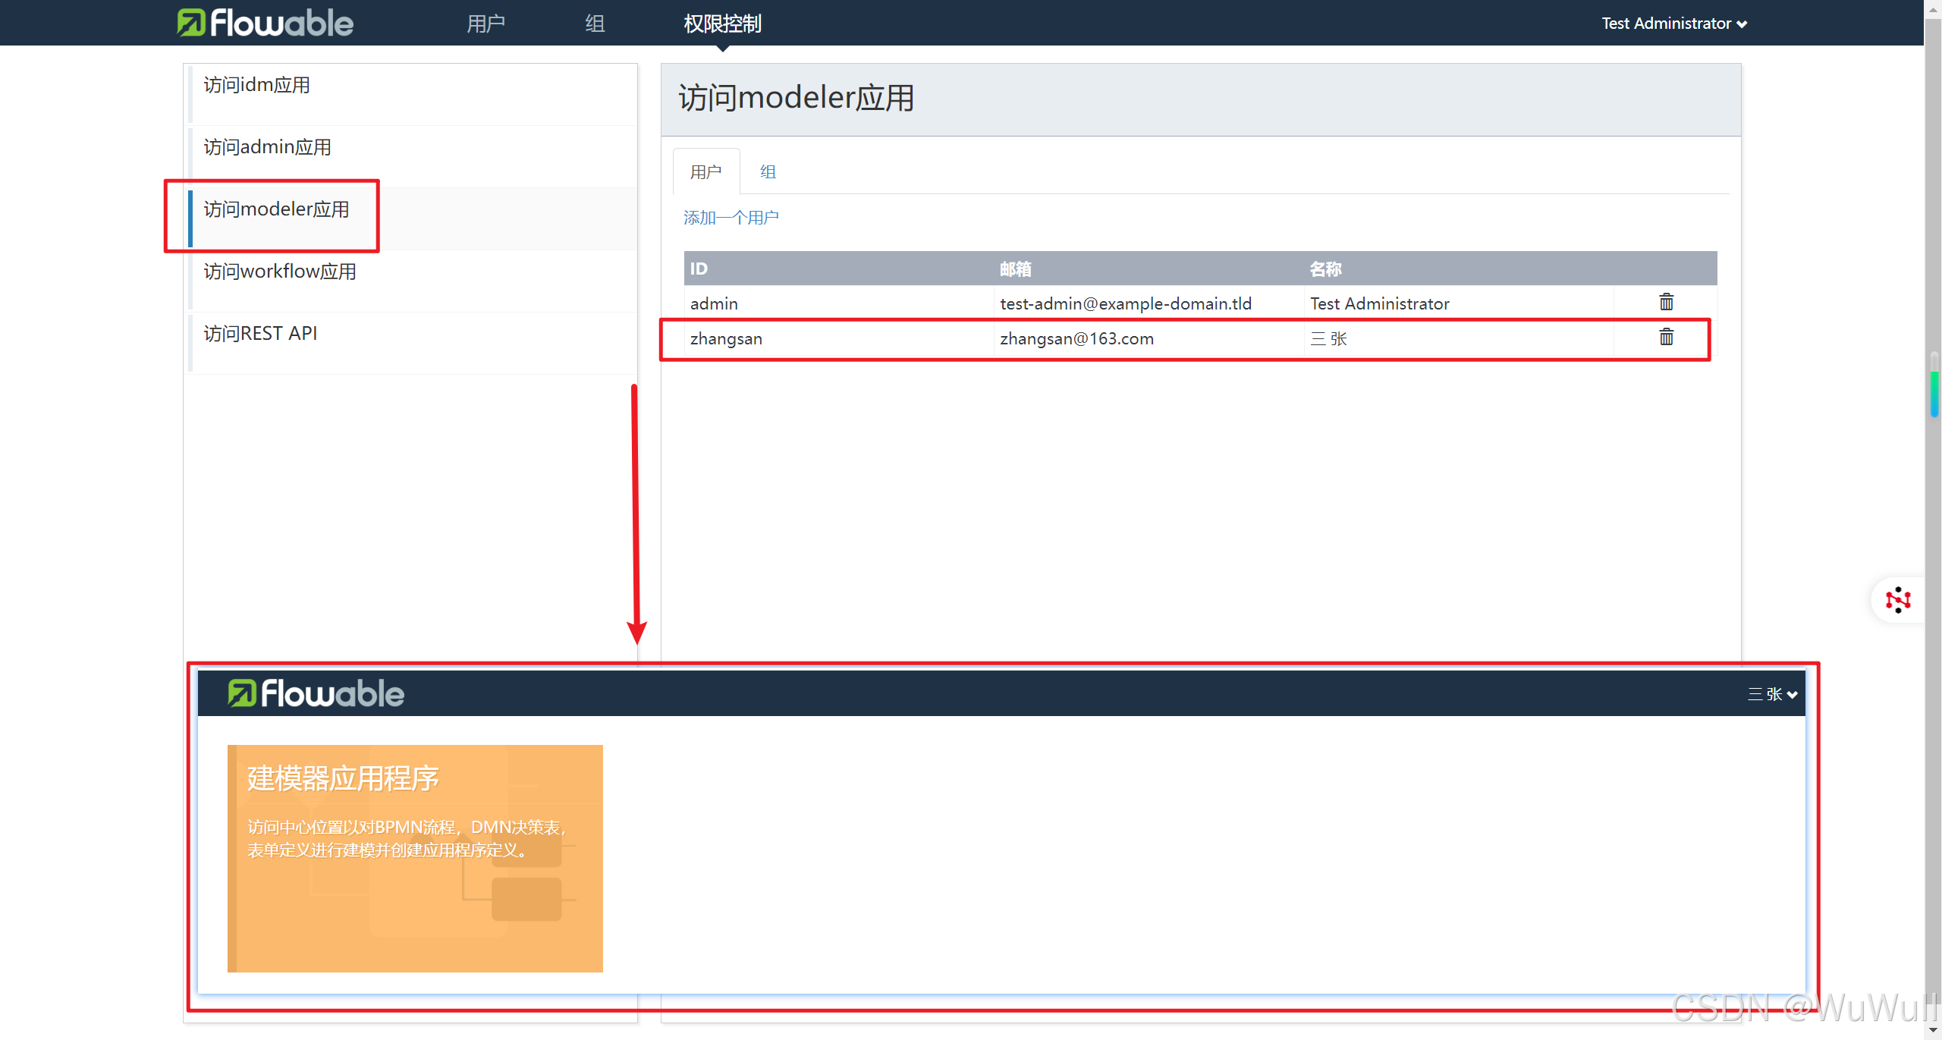Select 访问modeler应用 in the privilege list
The width and height of the screenshot is (1942, 1040).
point(276,209)
